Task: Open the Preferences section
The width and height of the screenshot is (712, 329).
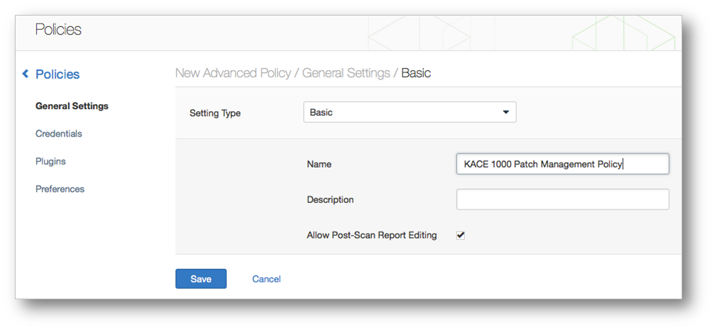Action: (60, 189)
